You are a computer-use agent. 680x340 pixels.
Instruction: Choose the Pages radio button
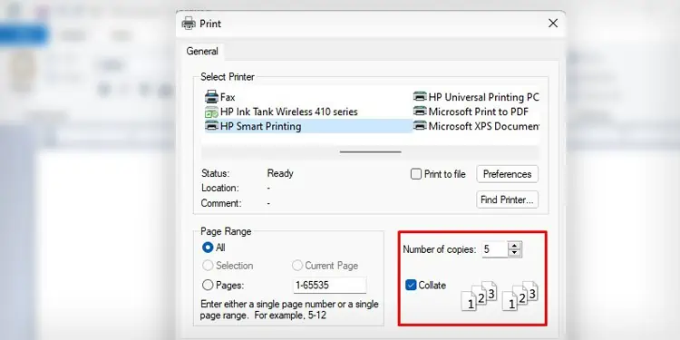pos(208,285)
